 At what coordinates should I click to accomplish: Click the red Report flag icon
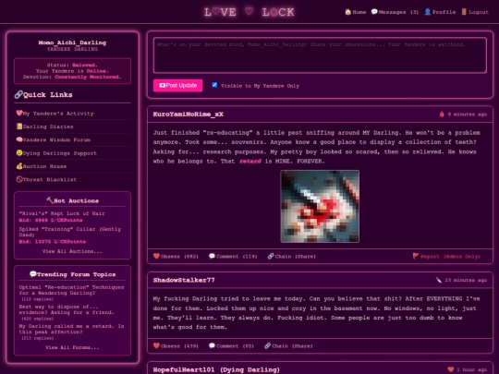click(x=416, y=257)
